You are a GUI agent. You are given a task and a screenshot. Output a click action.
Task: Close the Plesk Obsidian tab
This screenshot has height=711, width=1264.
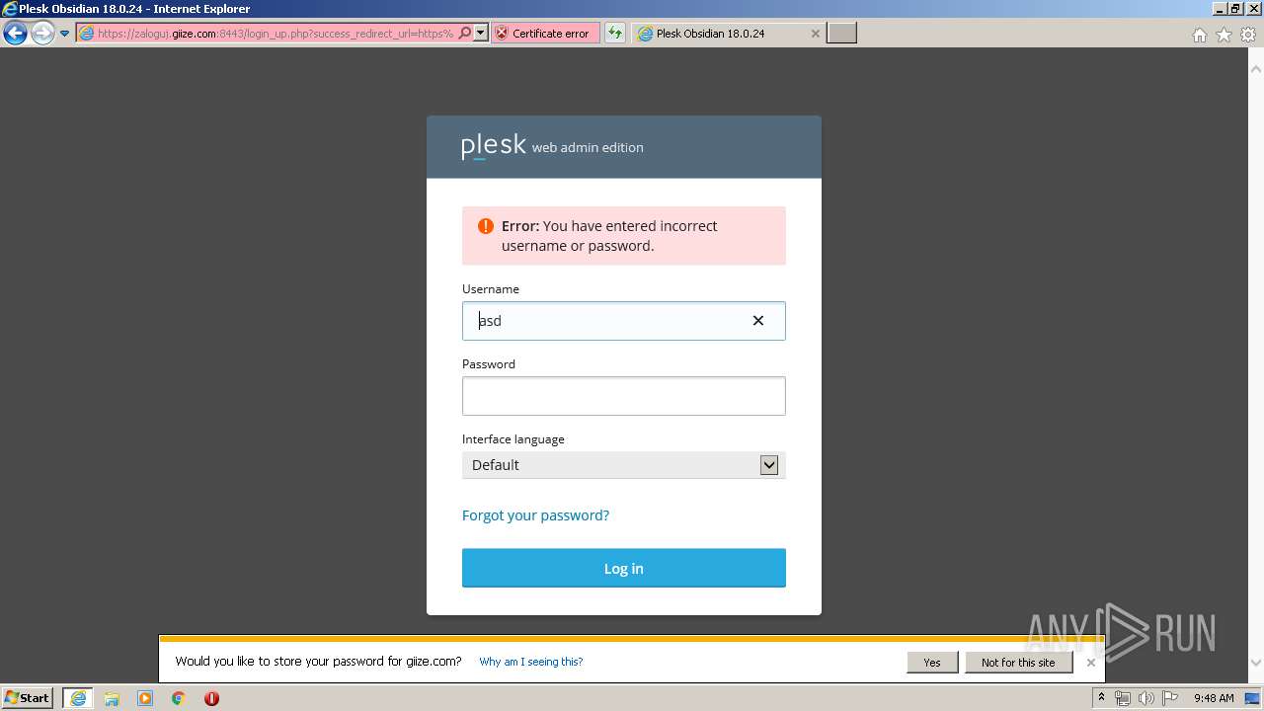click(x=815, y=33)
